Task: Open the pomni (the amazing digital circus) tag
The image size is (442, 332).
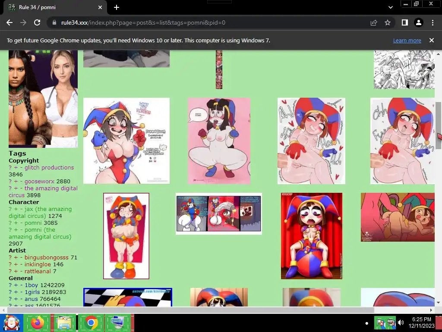Action: tap(40, 233)
